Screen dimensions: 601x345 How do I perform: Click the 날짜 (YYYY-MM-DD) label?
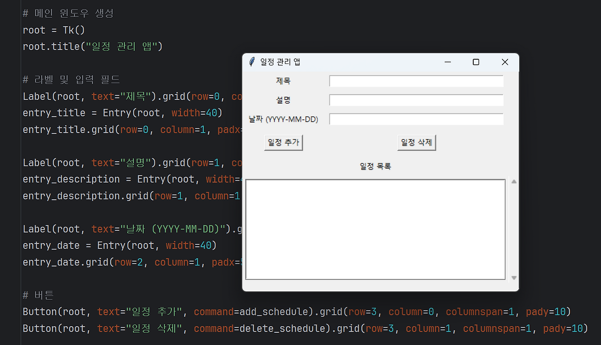coord(284,119)
